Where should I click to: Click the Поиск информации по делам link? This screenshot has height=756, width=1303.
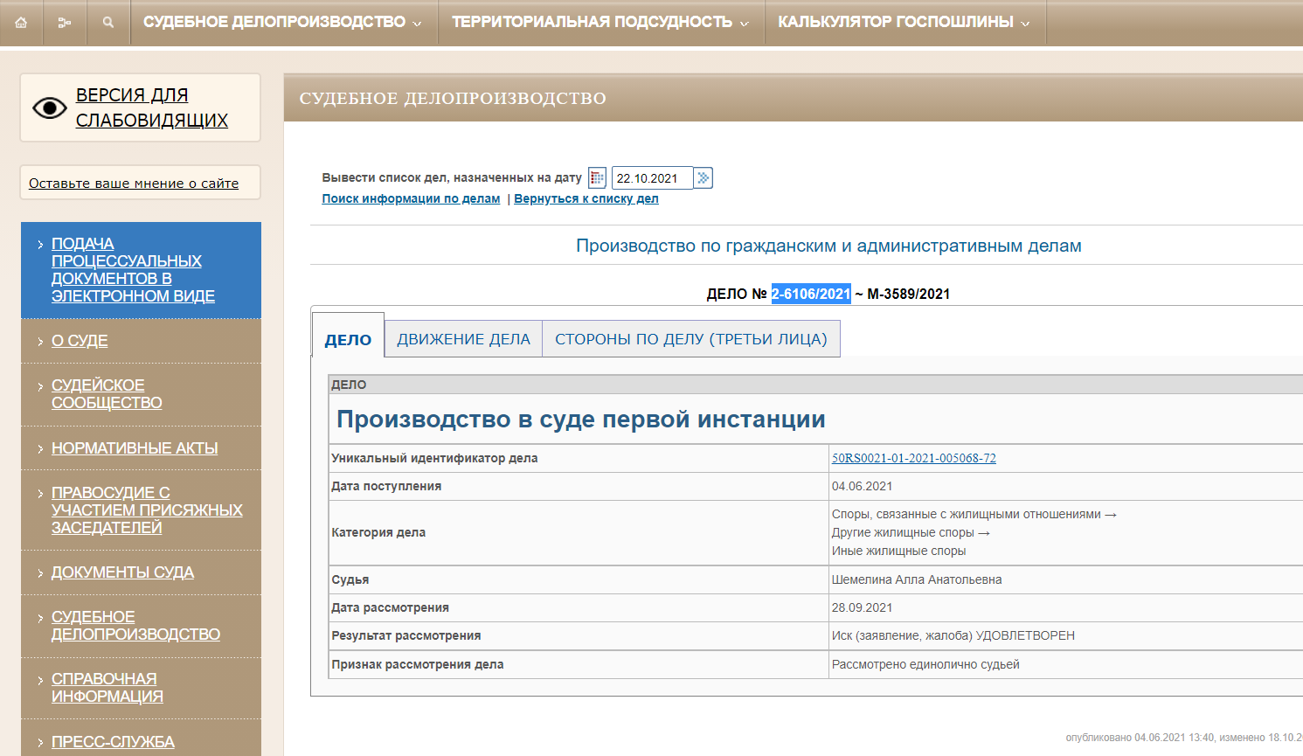coord(411,199)
